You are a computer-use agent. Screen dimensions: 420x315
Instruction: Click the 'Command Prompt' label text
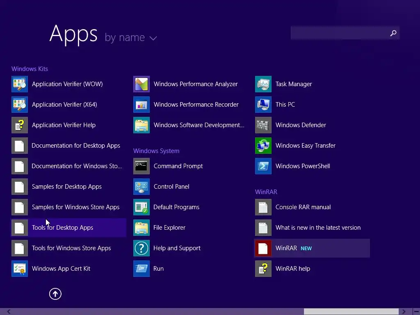click(178, 166)
